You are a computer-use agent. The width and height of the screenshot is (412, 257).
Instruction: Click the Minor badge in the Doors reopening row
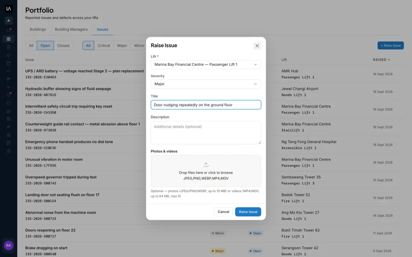pos(218,233)
